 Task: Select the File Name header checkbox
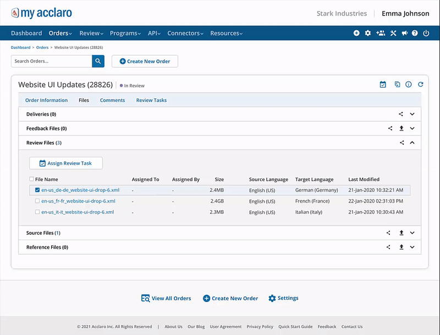pos(31,179)
